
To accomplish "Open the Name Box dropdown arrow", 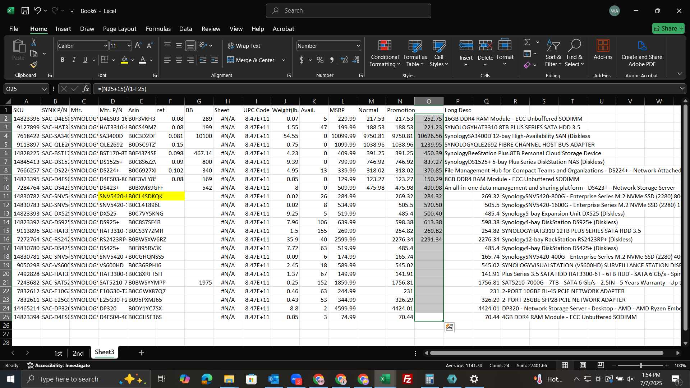I will (44, 89).
